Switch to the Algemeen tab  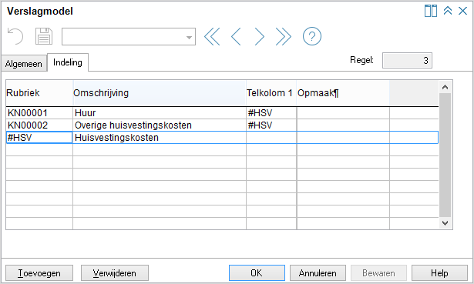pyautogui.click(x=24, y=64)
